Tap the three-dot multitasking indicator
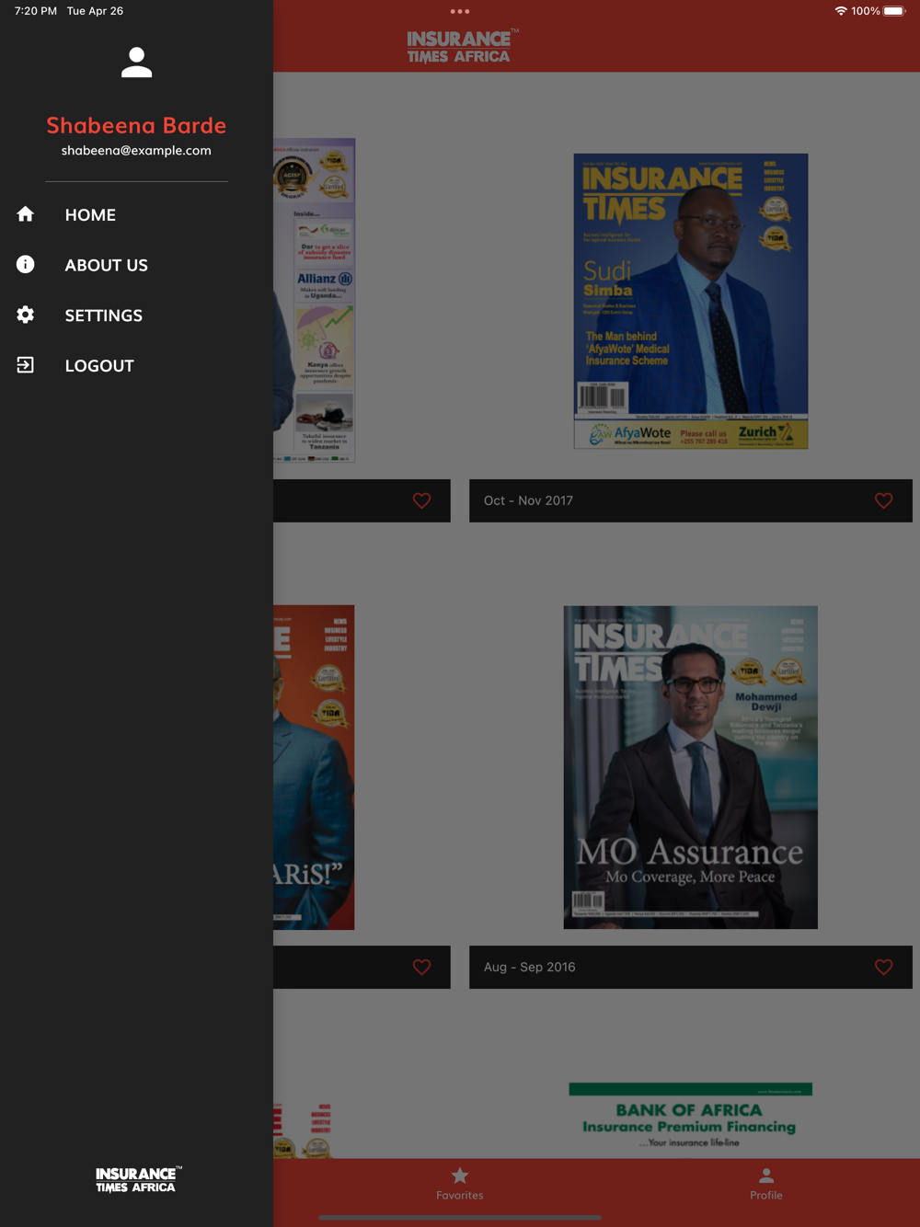This screenshot has width=920, height=1227. coord(460,12)
